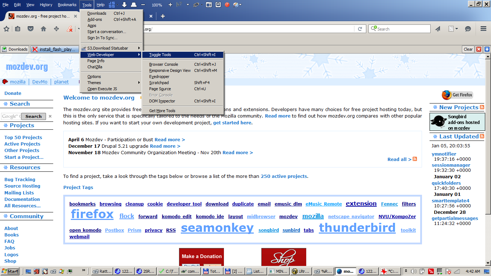Viewport: 491px width, 276px height.
Task: Choose DOM Inspector menu entry
Action: click(183, 101)
